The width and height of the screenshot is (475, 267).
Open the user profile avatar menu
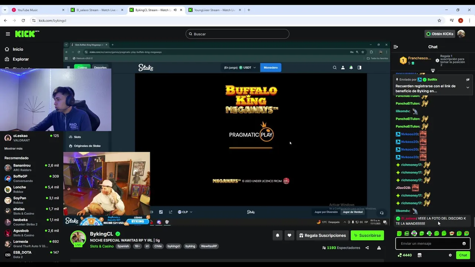tap(461, 34)
